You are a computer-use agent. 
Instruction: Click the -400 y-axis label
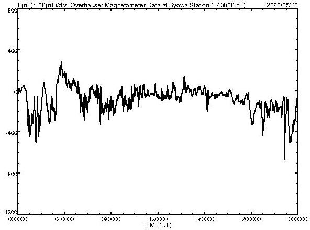12,133
